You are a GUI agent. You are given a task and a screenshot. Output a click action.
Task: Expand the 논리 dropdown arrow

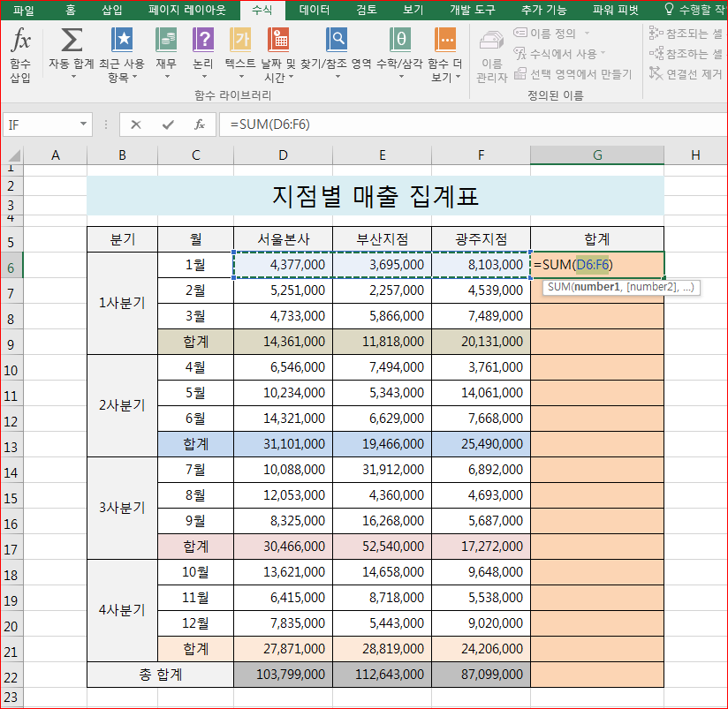[x=204, y=77]
